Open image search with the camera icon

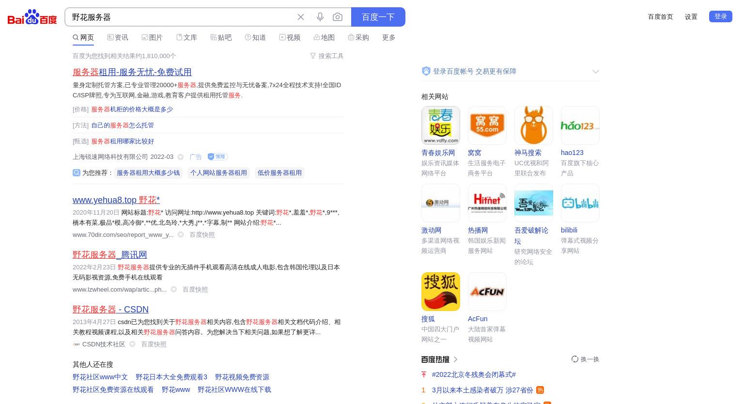[x=338, y=17]
